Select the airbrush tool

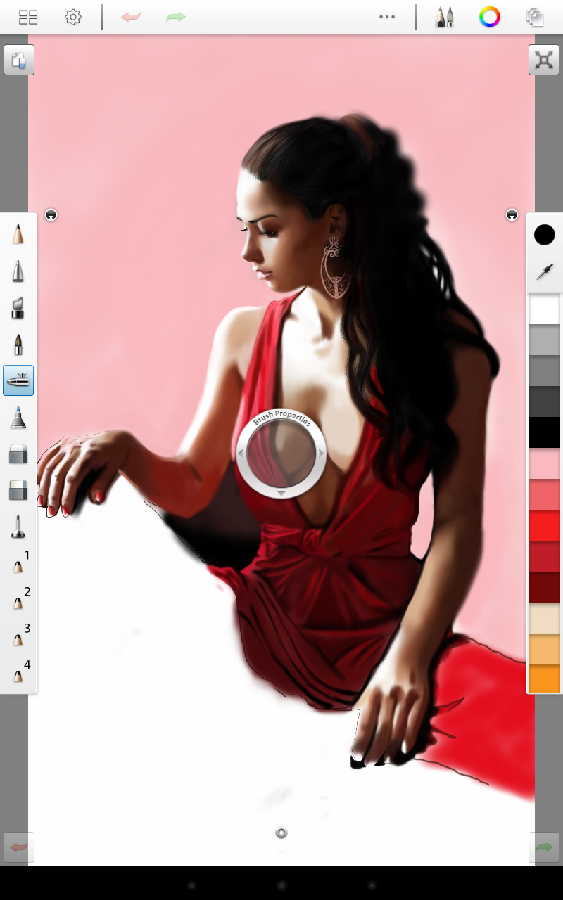[x=18, y=380]
